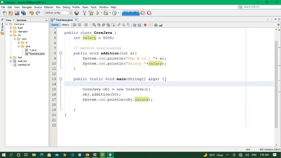
Task: Click the Find Selection magnifier icon
Action: point(94,25)
